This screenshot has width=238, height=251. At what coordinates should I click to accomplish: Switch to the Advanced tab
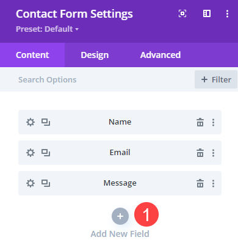click(160, 55)
